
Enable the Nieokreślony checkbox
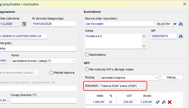(x=87, y=55)
